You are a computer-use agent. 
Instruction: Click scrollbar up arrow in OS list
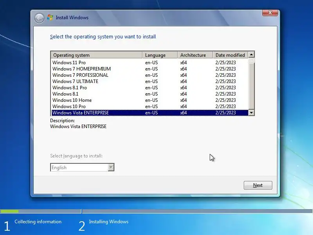click(251, 54)
